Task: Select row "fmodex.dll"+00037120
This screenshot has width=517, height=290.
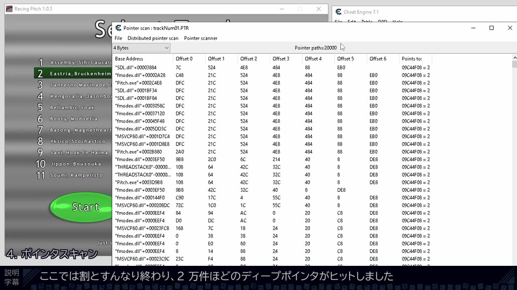Action: click(x=273, y=113)
